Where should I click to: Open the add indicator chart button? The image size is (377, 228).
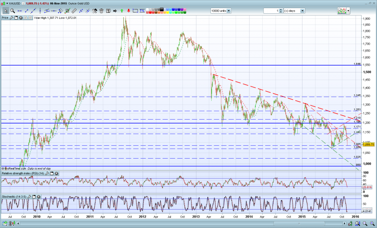[342, 11]
